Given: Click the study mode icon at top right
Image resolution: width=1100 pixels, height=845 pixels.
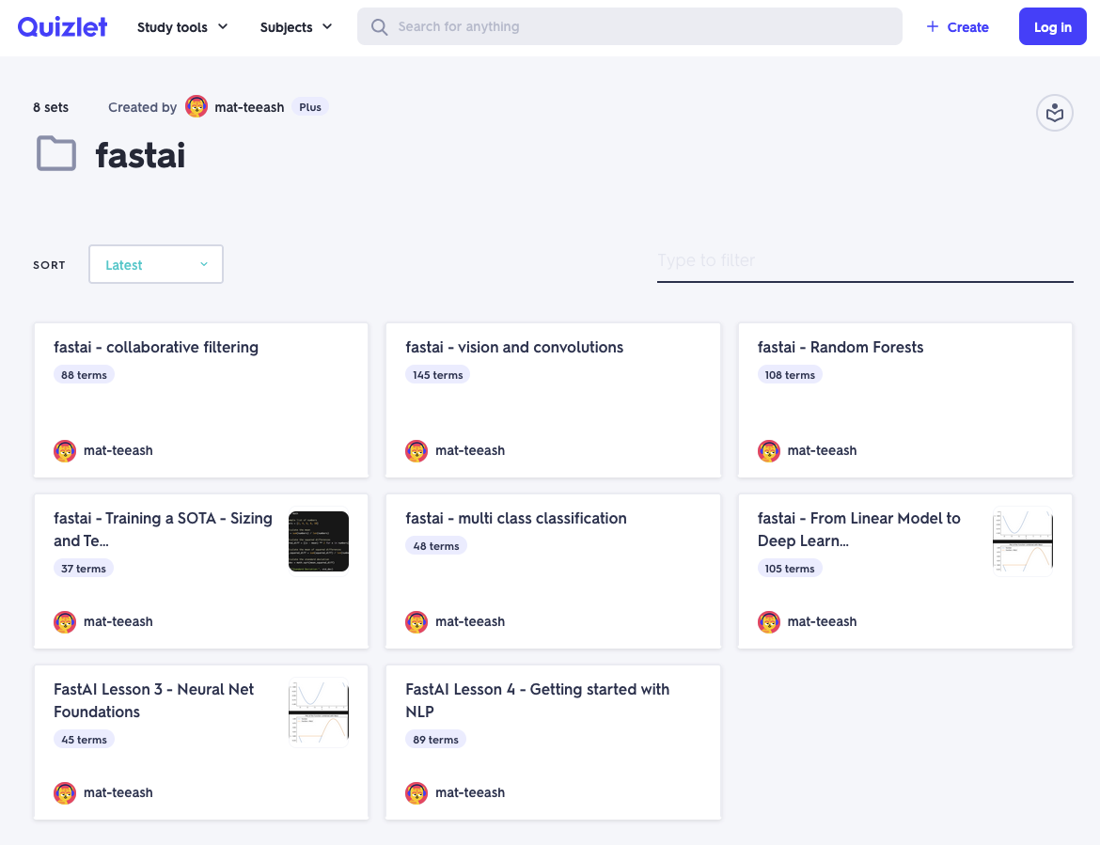Looking at the screenshot, I should click(1054, 114).
